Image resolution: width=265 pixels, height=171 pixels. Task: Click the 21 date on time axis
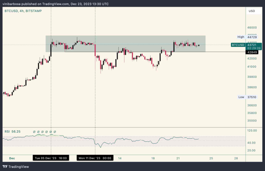[x=178, y=158]
